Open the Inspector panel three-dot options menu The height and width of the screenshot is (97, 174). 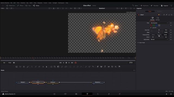tap(172, 8)
